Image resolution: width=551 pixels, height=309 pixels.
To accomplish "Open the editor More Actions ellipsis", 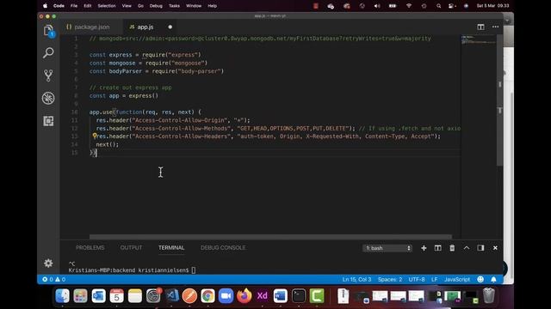I will pos(496,27).
